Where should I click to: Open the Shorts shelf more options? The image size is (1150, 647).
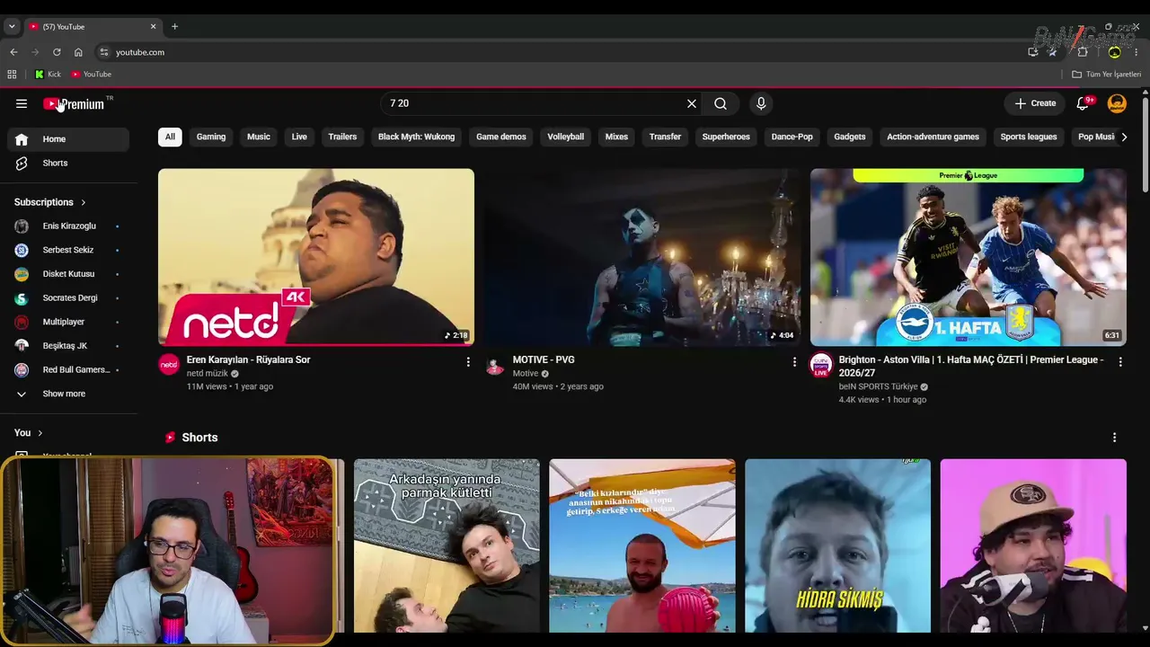pyautogui.click(x=1114, y=438)
